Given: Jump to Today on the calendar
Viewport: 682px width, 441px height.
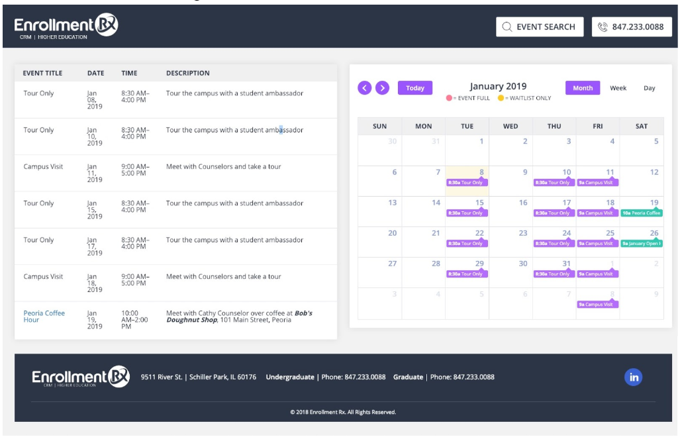Looking at the screenshot, I should [x=415, y=88].
